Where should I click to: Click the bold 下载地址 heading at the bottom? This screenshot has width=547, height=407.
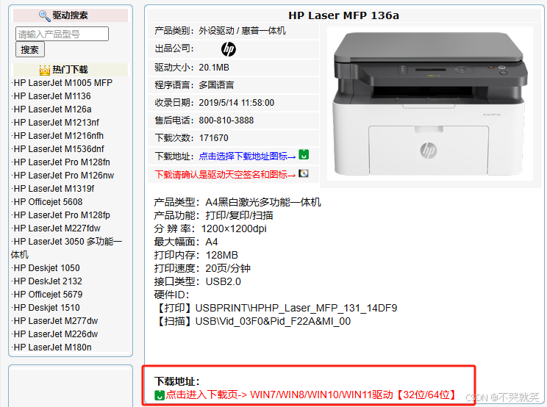(x=177, y=381)
